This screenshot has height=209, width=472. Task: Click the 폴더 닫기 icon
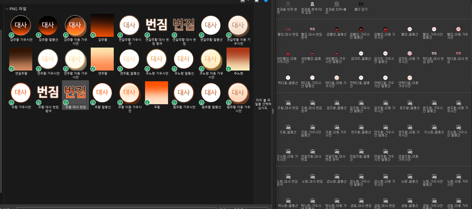[x=361, y=4]
